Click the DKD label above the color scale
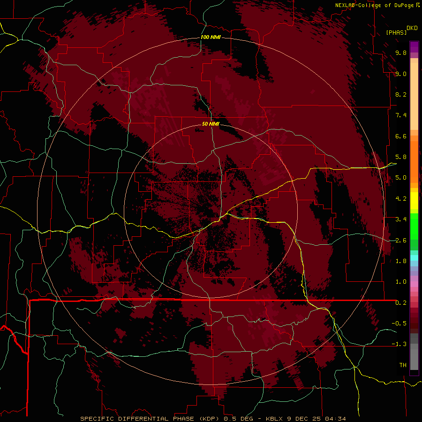Viewport: 422px width, 422px height. (x=412, y=28)
